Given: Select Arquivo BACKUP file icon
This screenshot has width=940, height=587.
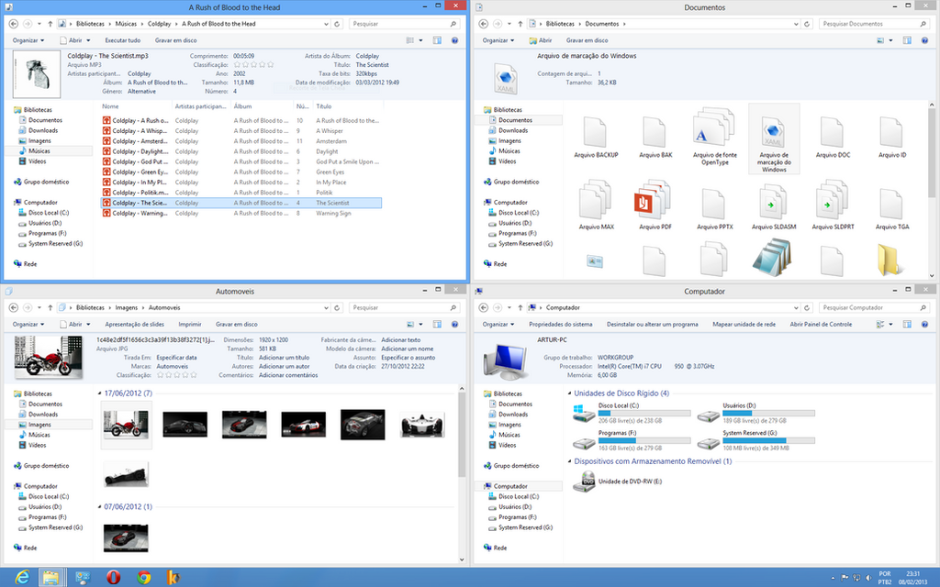Looking at the screenshot, I should point(596,137).
